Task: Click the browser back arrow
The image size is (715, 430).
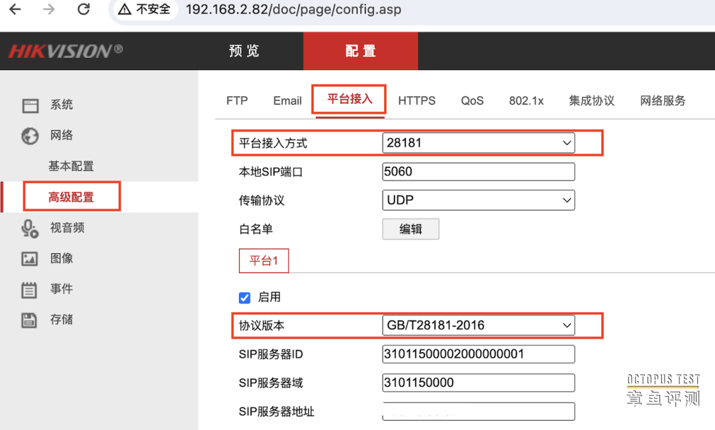Action: tap(15, 9)
